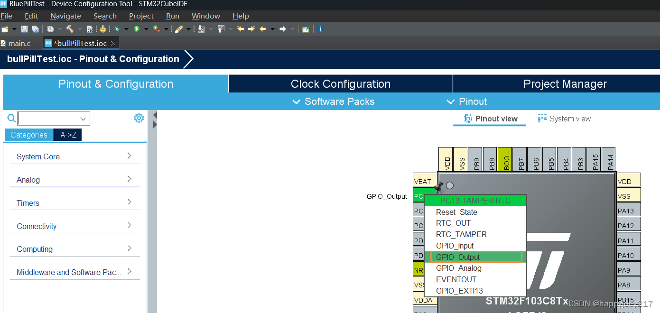The image size is (660, 313).
Task: Expand the Pinout dropdown in the blue bar
Action: (x=467, y=101)
